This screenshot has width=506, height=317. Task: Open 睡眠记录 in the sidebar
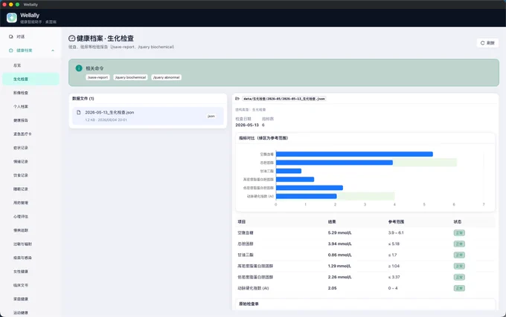click(x=31, y=189)
